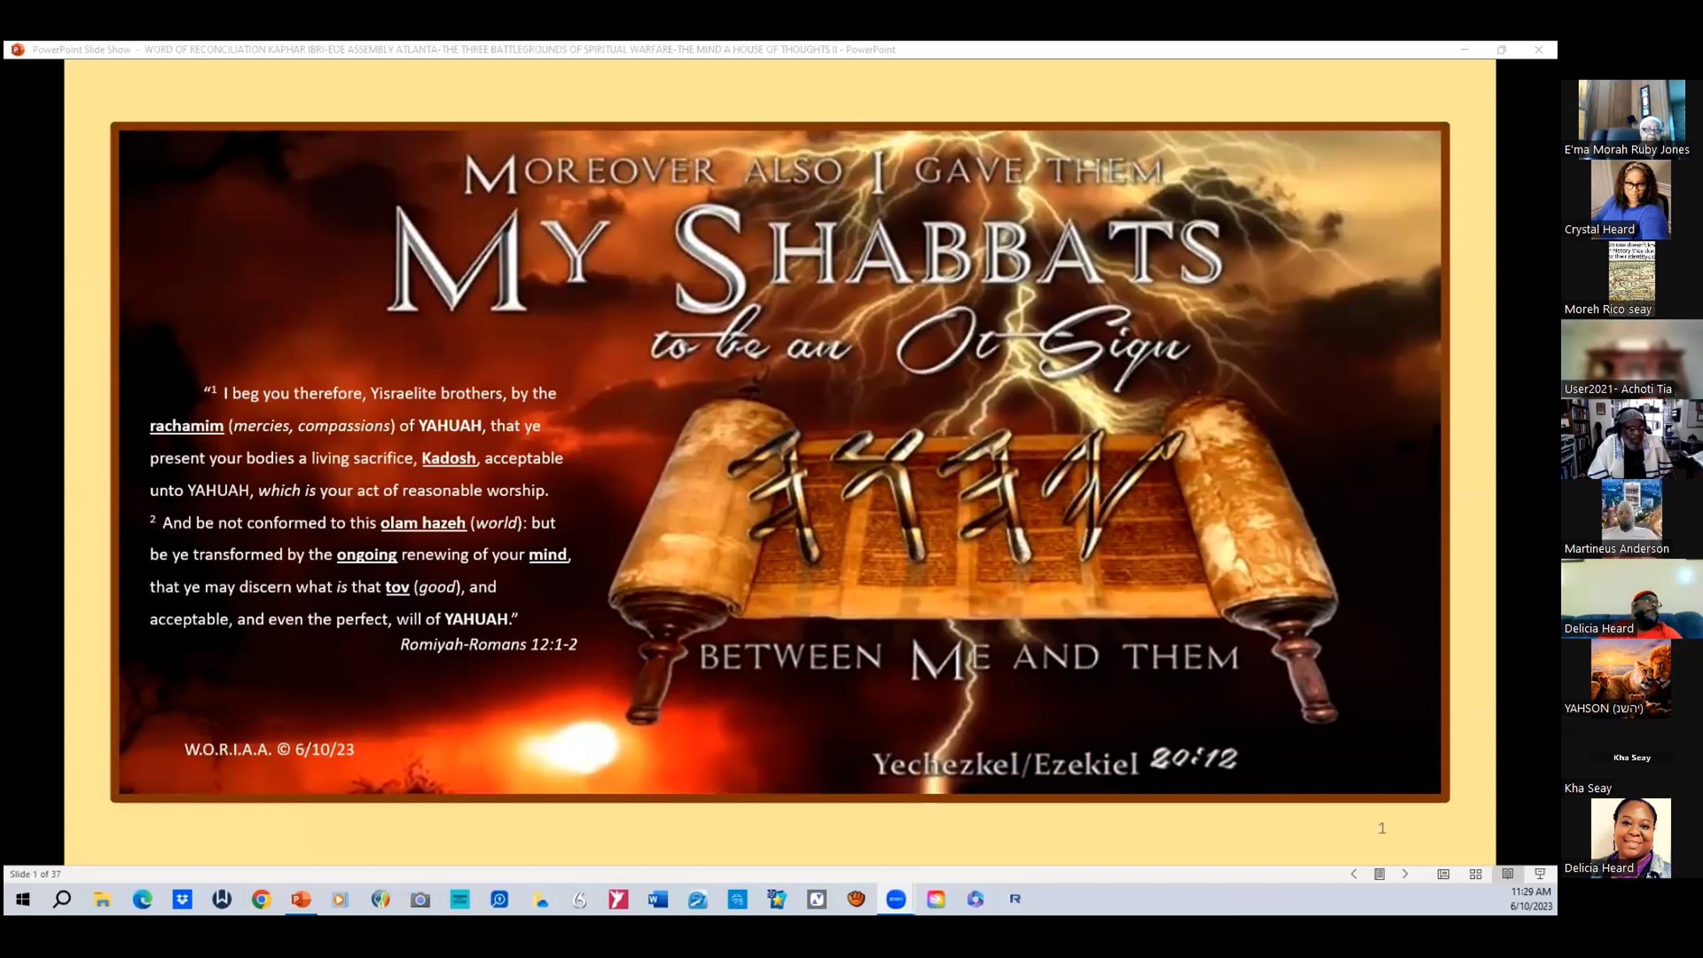Advance to next slide arrow
The height and width of the screenshot is (958, 1703).
pyautogui.click(x=1405, y=874)
